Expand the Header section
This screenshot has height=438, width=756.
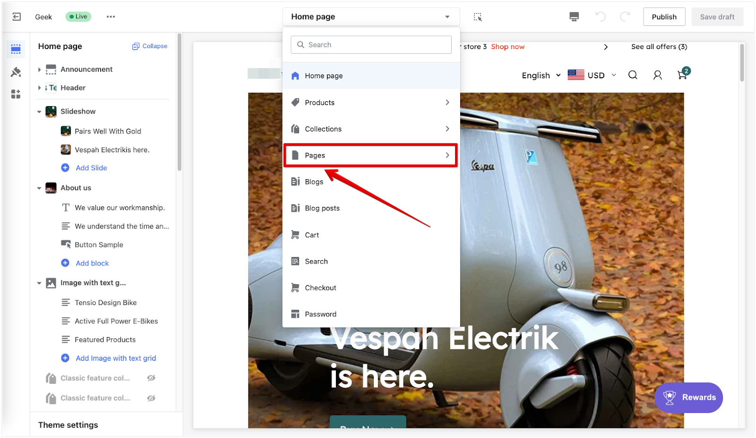coord(39,88)
